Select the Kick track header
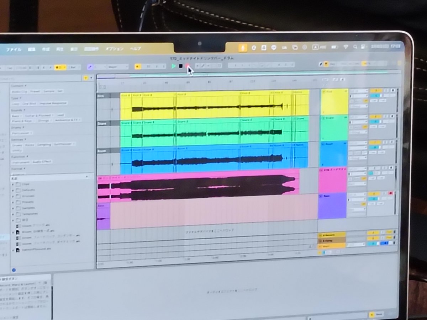 click(334, 102)
